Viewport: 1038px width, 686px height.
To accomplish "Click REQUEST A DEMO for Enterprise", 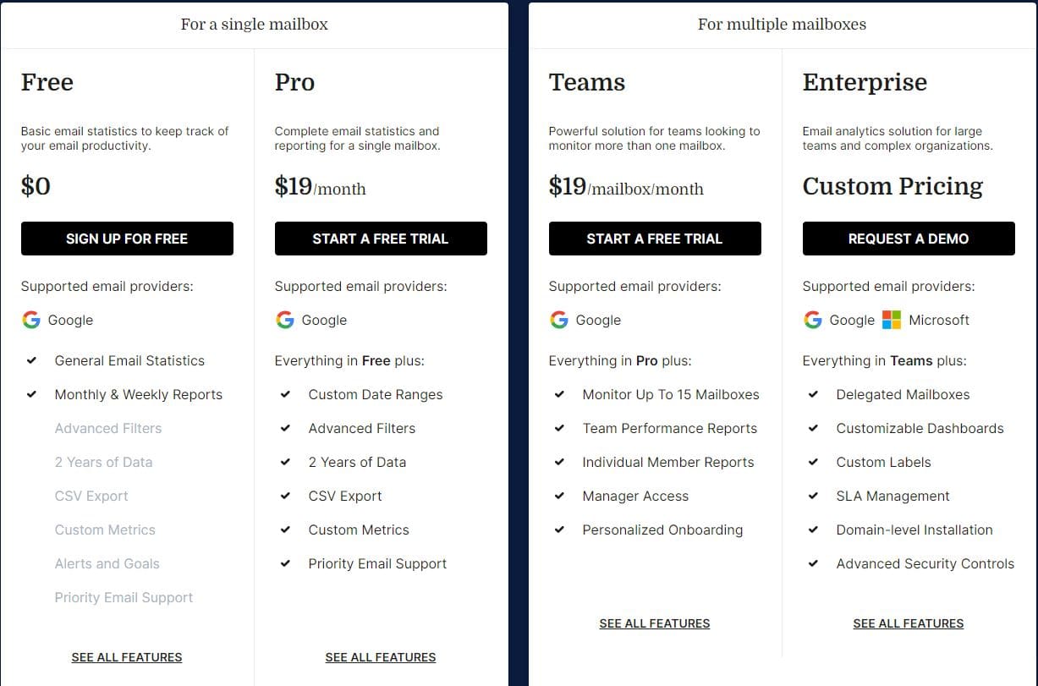I will pos(908,239).
